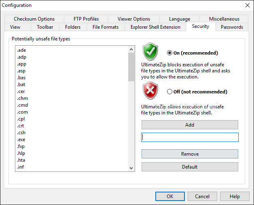Open the Checksum Options tab

(x=34, y=19)
